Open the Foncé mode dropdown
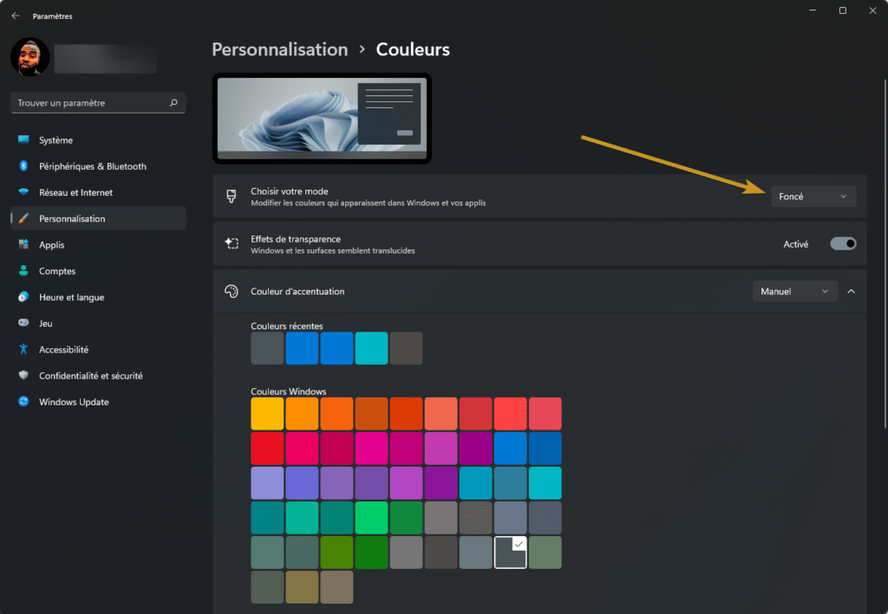888x614 pixels. pos(813,197)
